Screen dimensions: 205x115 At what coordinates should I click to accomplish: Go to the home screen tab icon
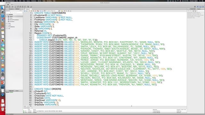(x=8, y=4)
